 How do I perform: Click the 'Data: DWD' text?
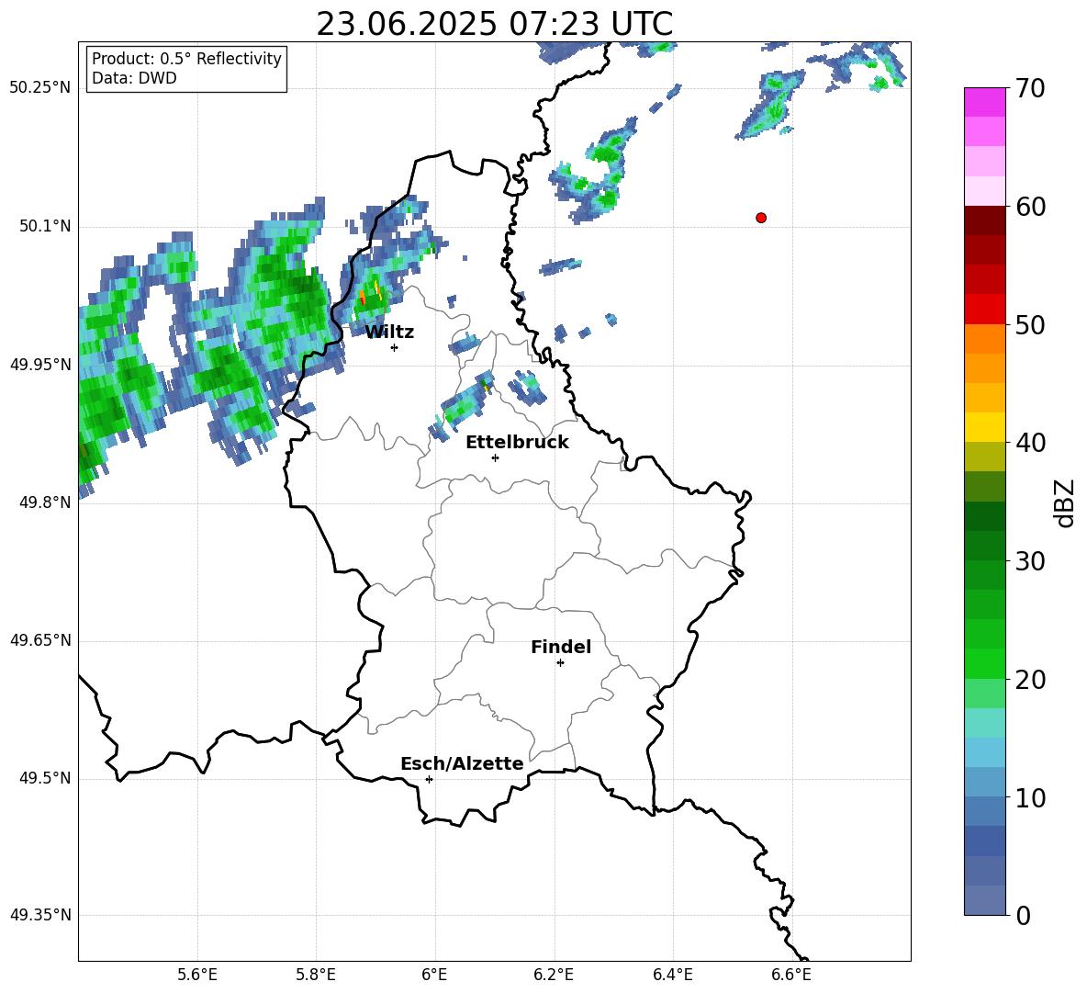click(x=134, y=78)
